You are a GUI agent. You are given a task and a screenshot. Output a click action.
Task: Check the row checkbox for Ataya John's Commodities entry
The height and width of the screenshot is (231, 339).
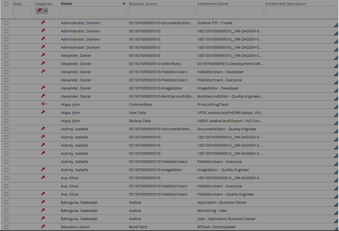(x=6, y=104)
